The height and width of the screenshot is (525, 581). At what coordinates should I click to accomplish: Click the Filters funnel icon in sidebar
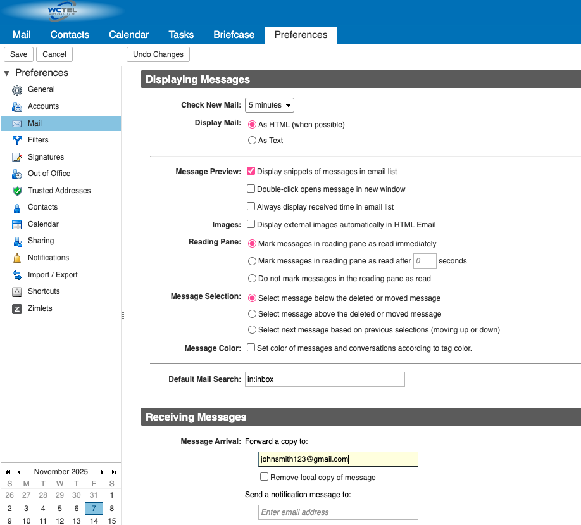[17, 140]
